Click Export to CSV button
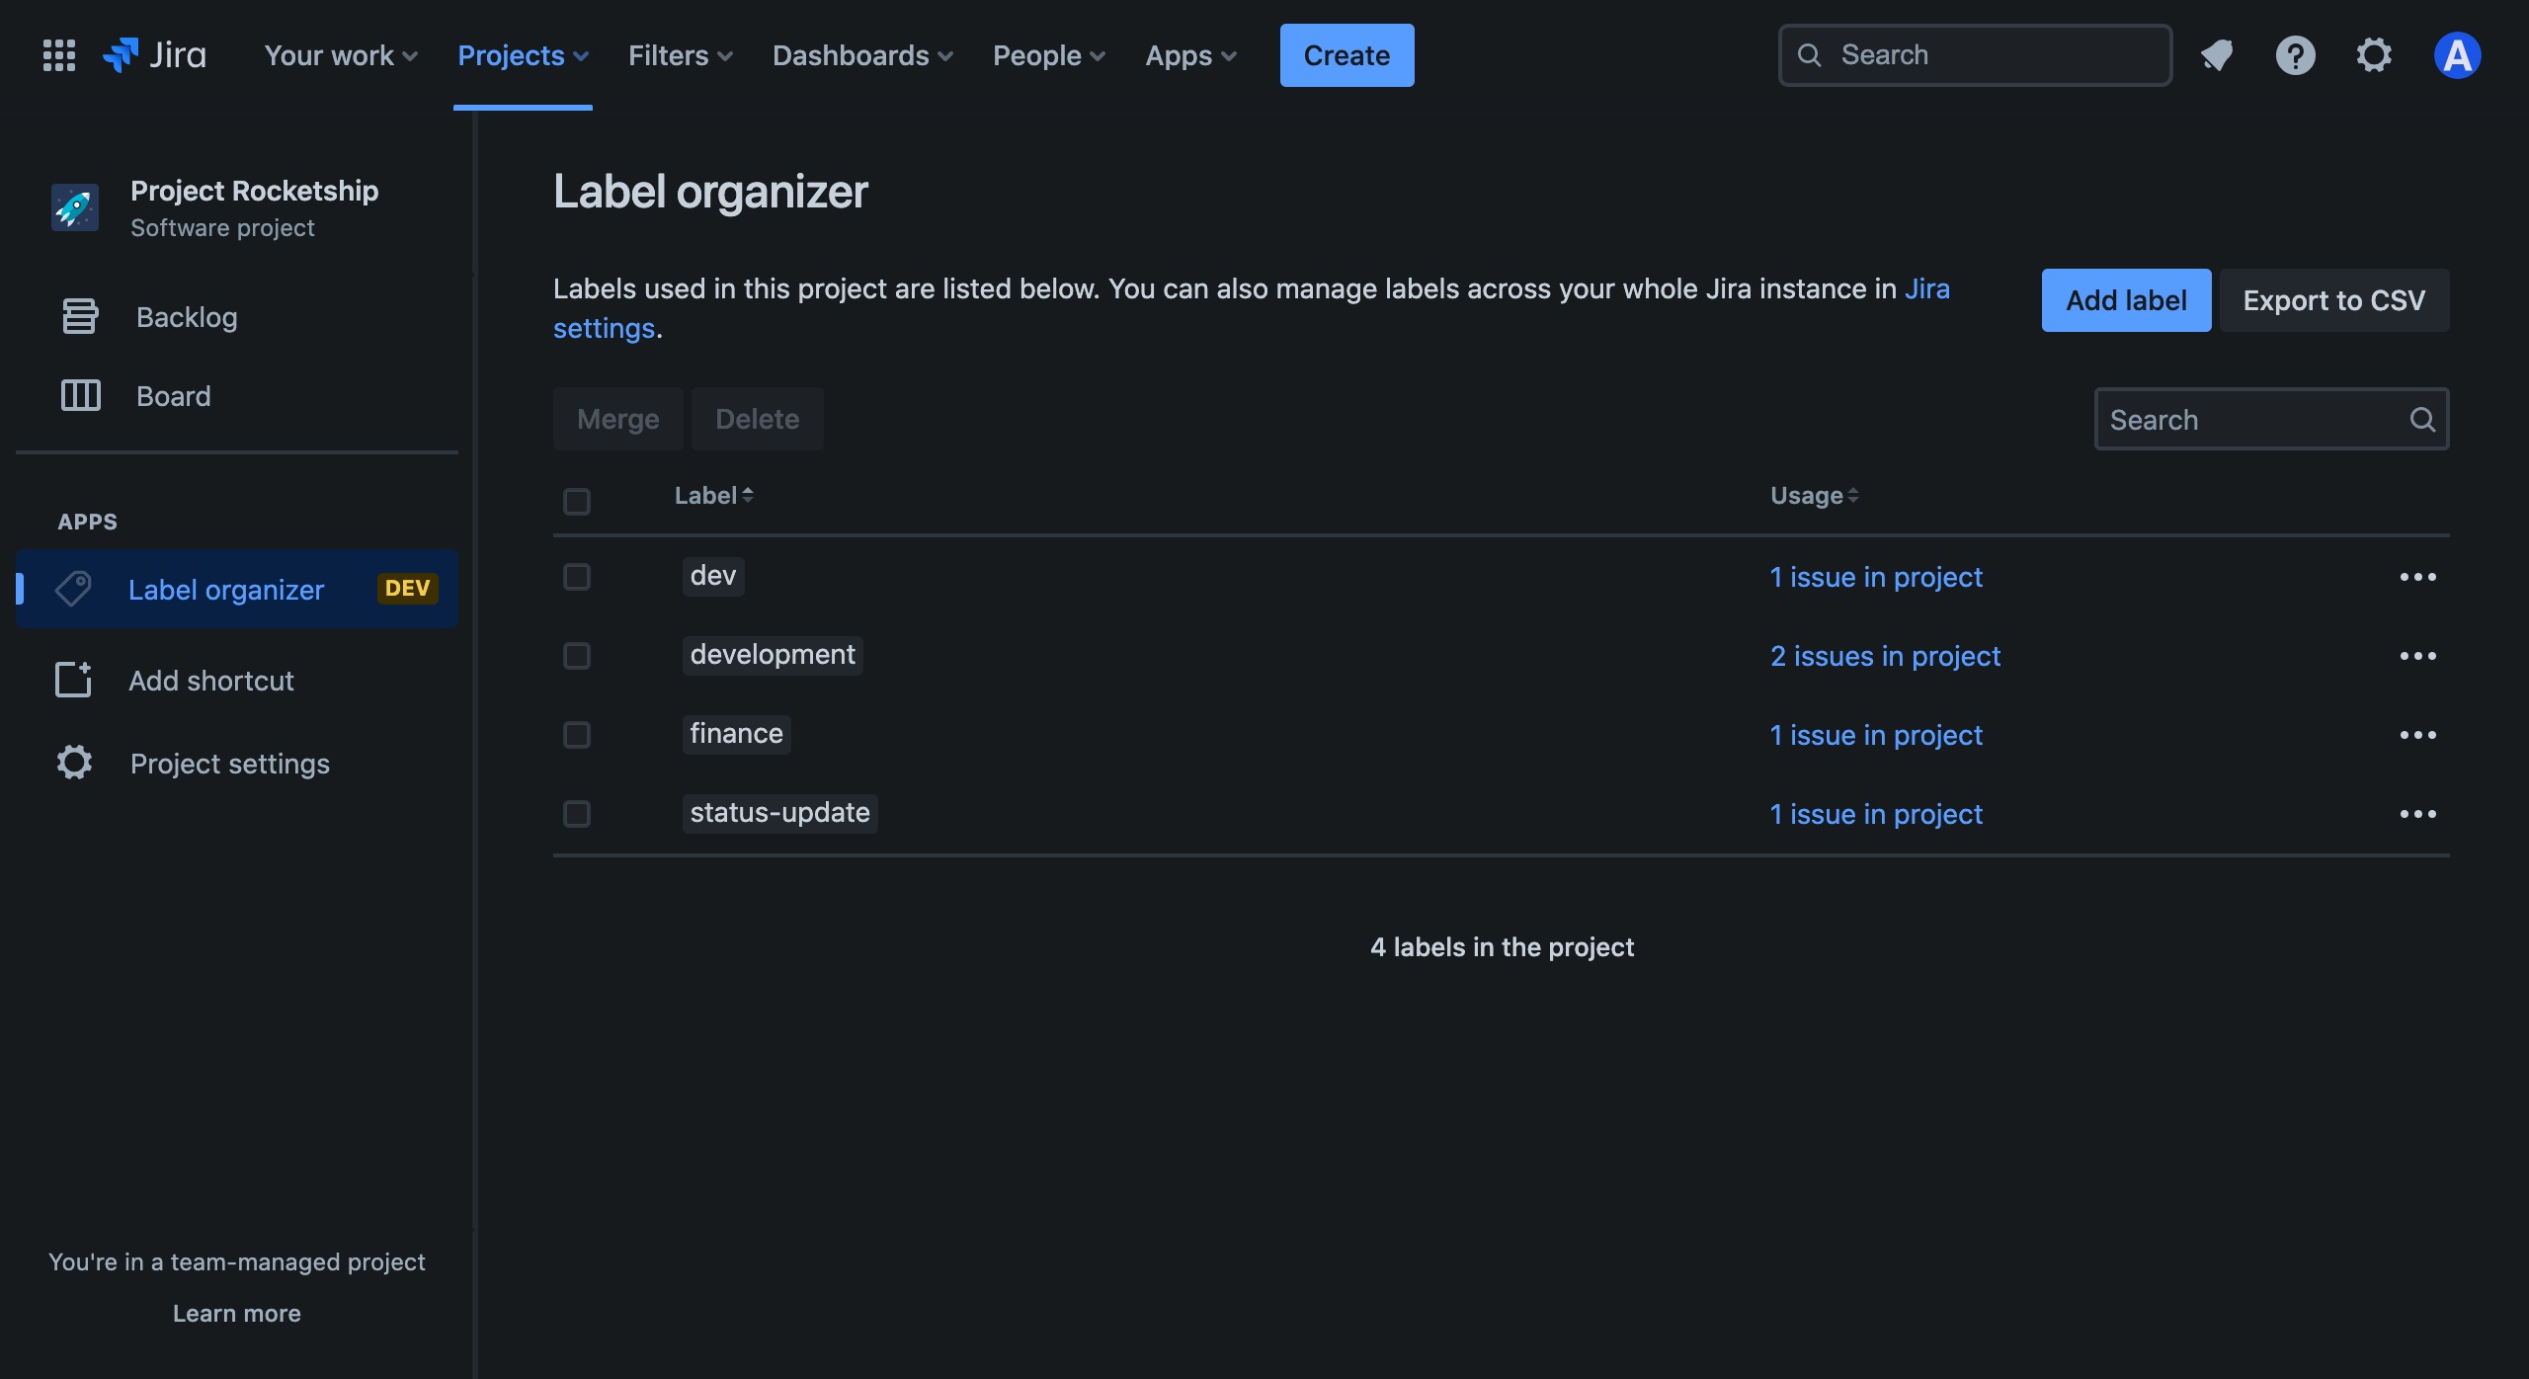This screenshot has height=1379, width=2529. (2335, 299)
